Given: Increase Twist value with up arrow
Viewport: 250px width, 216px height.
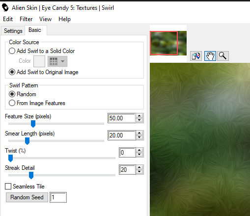Looking at the screenshot, I should [x=139, y=150].
